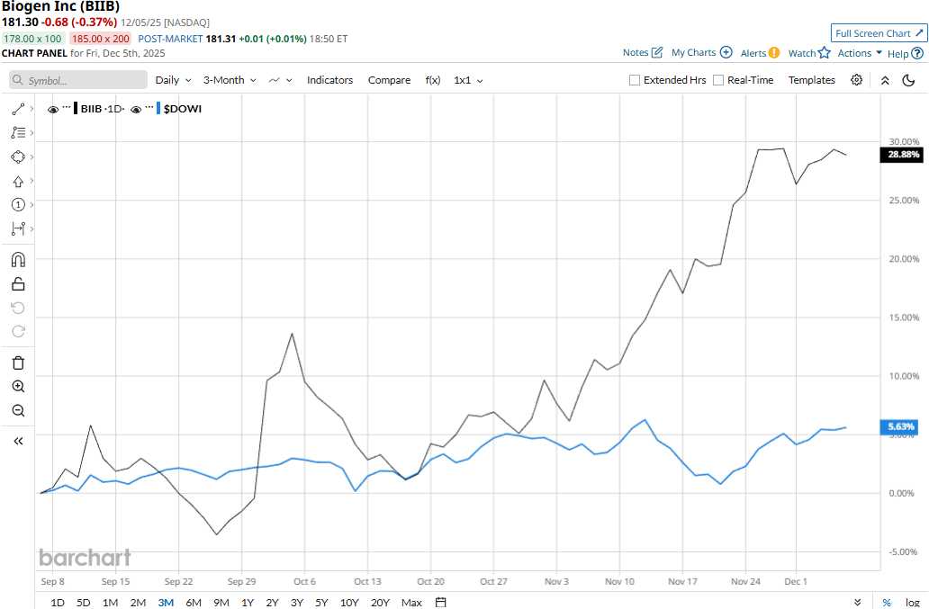Select the 1Y time range

pyautogui.click(x=248, y=603)
